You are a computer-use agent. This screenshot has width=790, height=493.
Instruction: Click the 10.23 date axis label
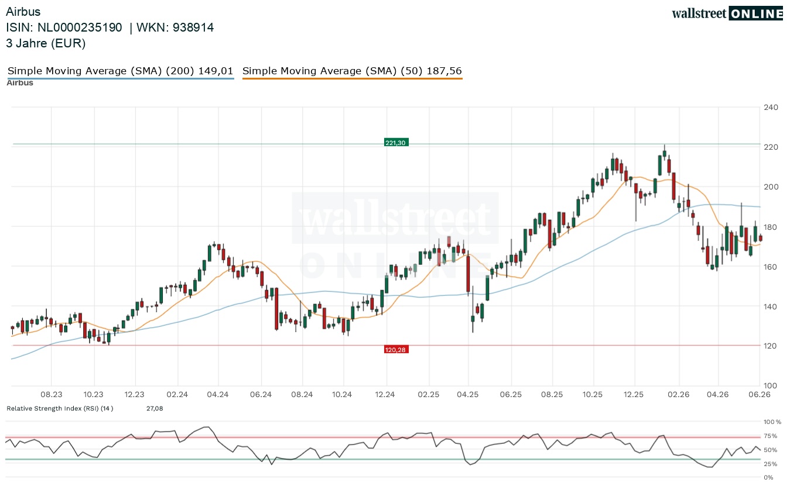[x=93, y=395]
